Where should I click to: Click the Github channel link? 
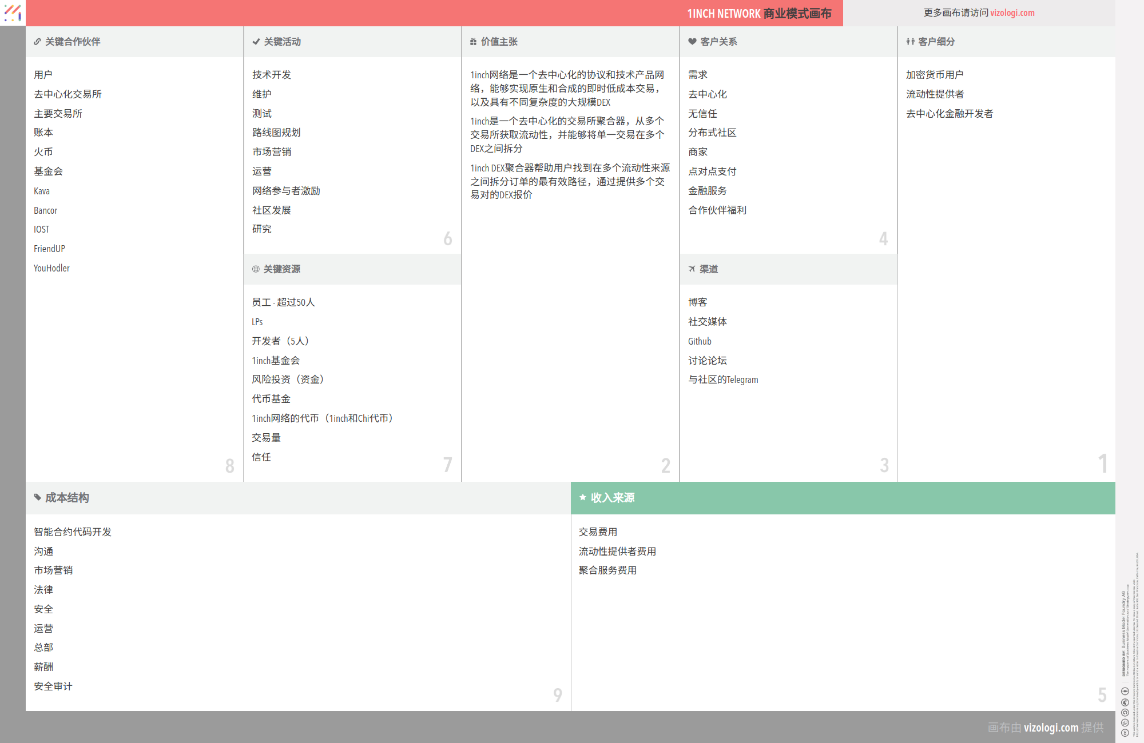click(700, 341)
